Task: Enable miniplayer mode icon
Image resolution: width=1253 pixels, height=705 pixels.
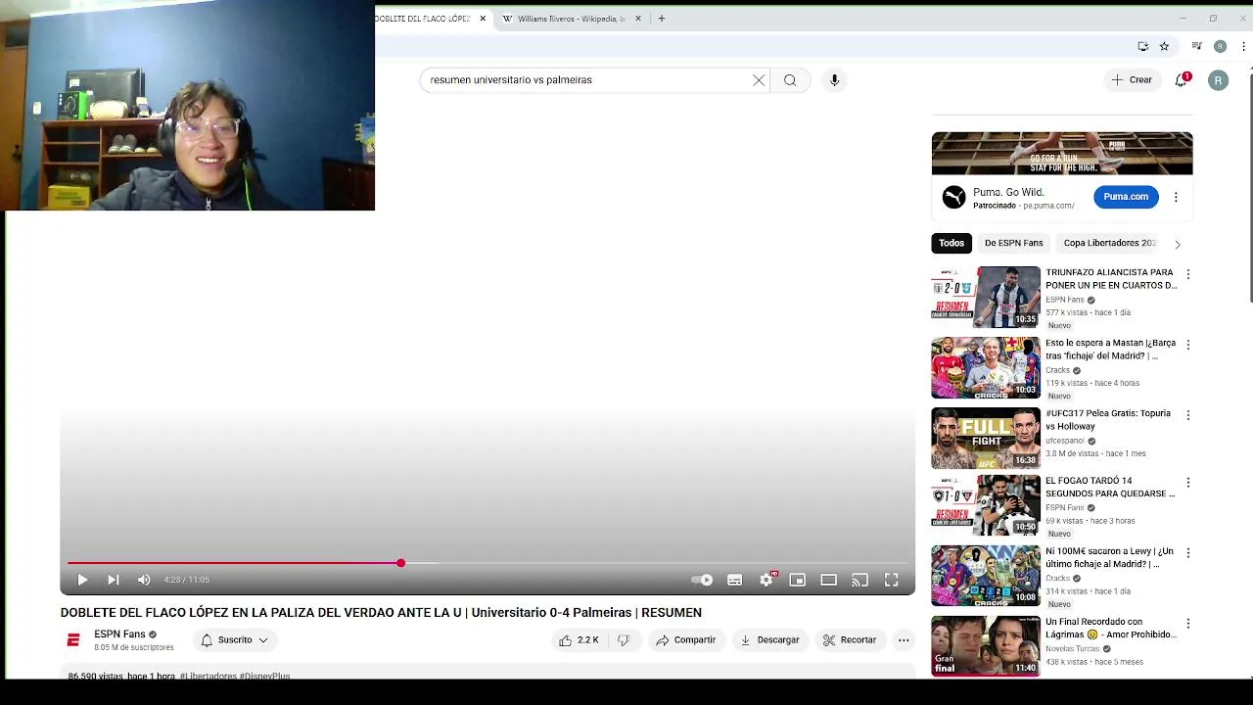Action: (x=798, y=580)
